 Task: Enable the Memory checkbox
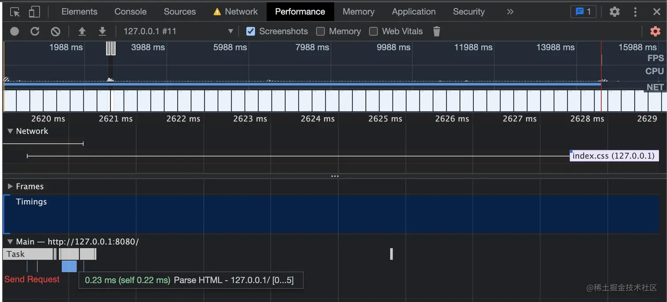tap(321, 31)
